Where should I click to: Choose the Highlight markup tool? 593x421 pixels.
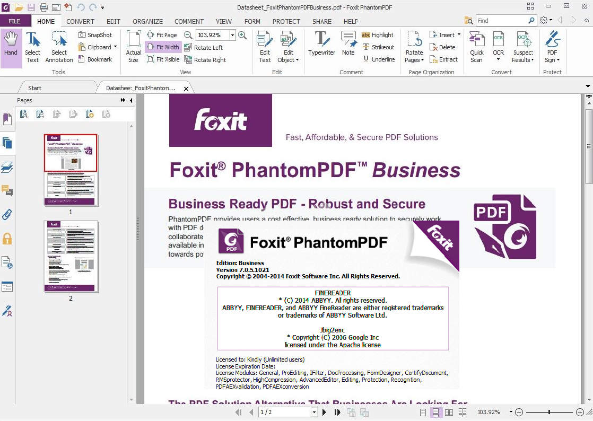(x=378, y=35)
